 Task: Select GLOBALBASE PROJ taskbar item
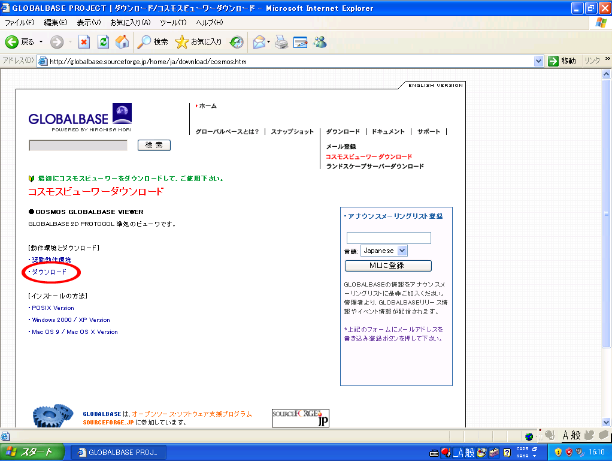[x=119, y=452]
